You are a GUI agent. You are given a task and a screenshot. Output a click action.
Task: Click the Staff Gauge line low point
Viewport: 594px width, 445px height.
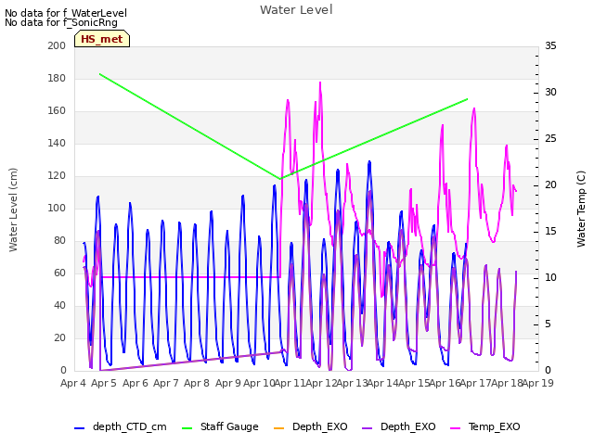[x=280, y=179]
